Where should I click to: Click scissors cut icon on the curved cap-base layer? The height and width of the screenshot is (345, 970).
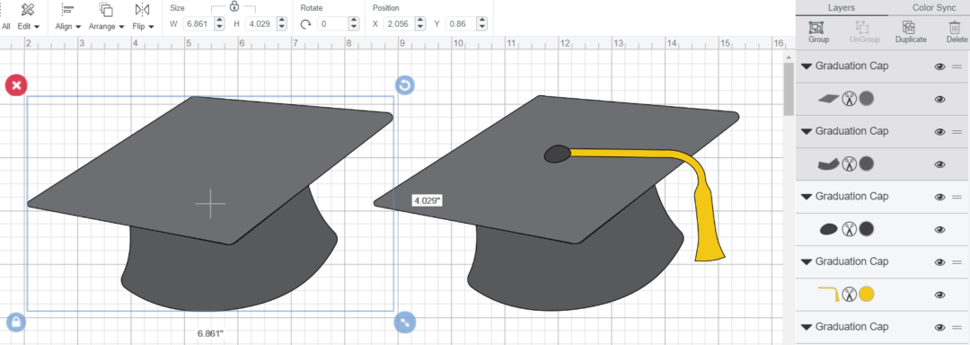pyautogui.click(x=849, y=164)
